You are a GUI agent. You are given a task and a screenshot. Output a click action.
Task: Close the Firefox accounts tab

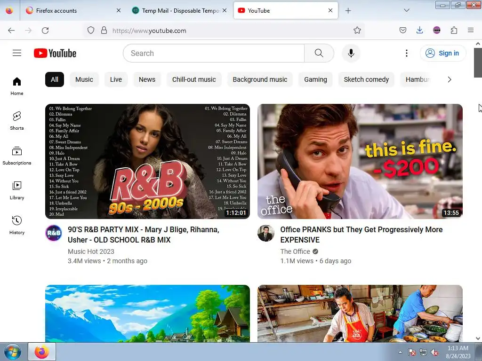click(x=119, y=10)
